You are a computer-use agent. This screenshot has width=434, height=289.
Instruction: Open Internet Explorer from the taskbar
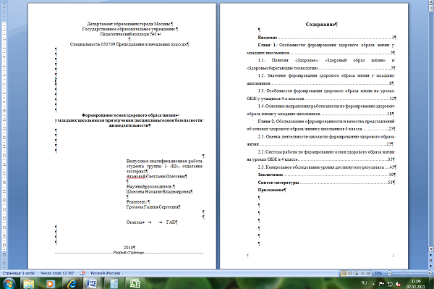tap(72, 283)
